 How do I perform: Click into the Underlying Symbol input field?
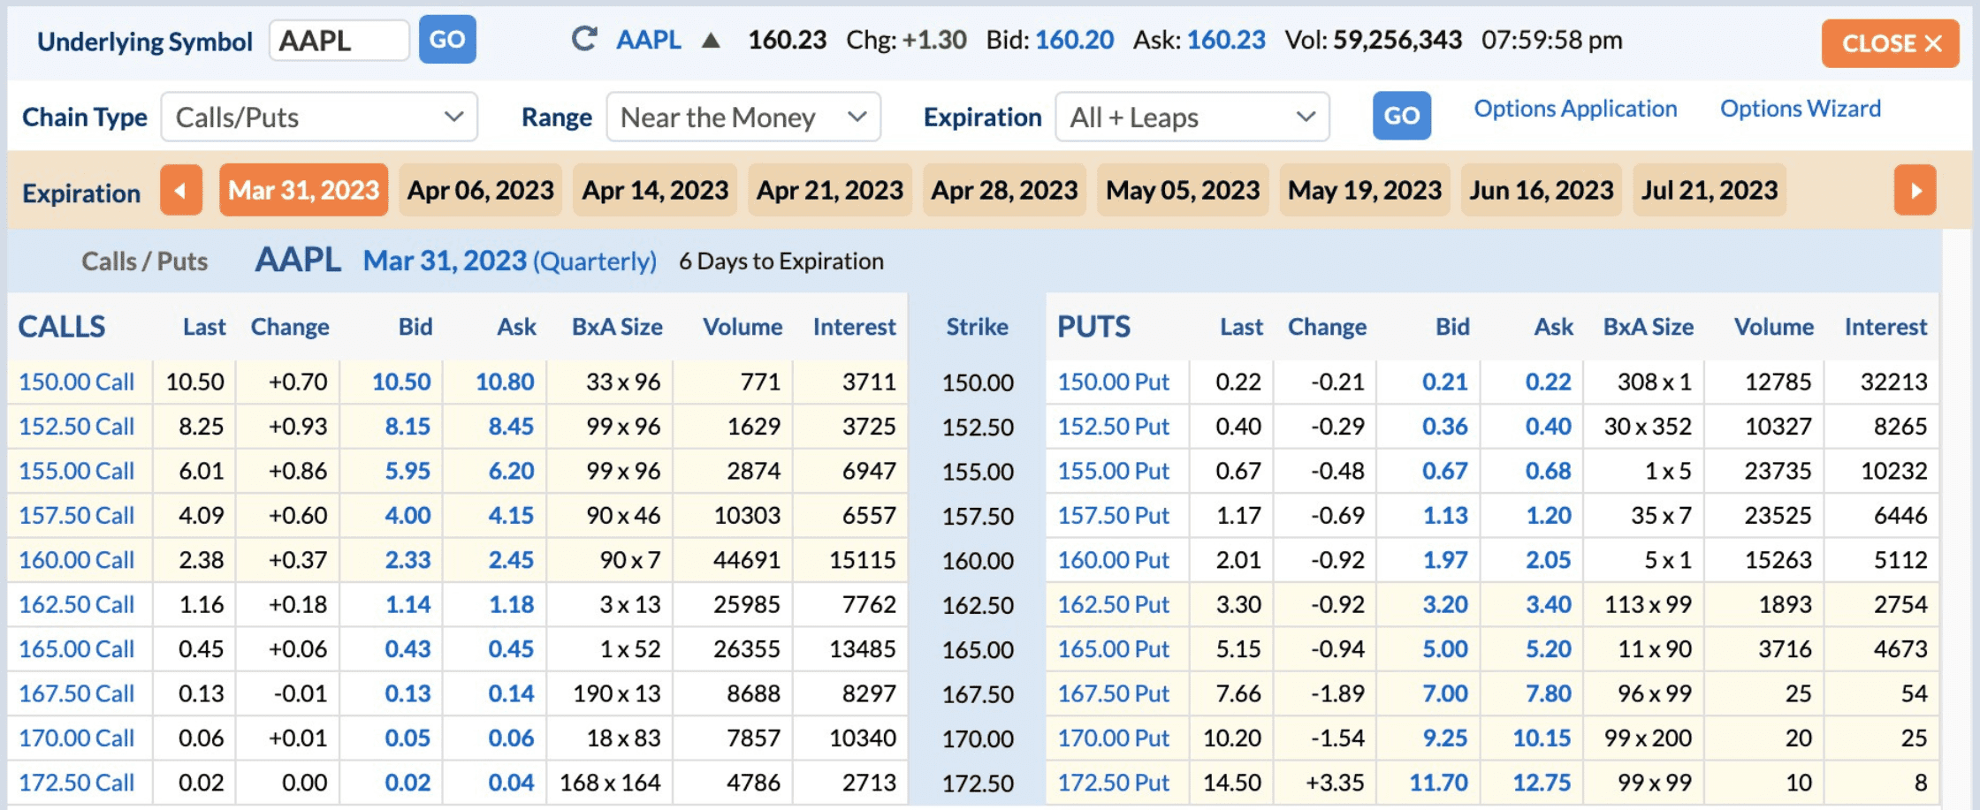coord(339,41)
